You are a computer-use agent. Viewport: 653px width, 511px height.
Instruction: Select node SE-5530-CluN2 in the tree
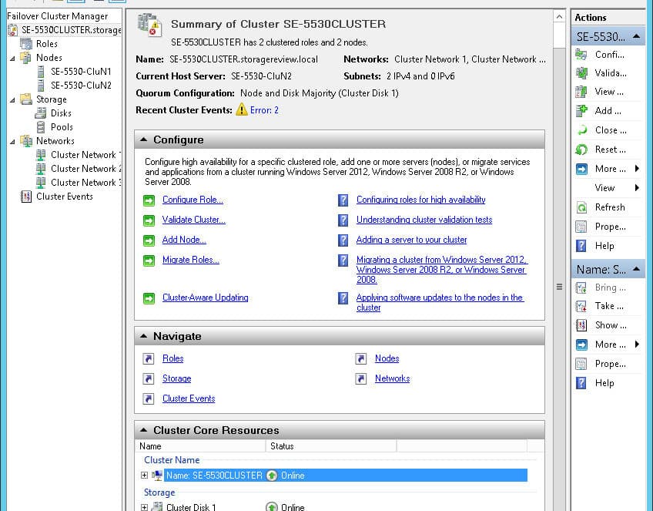click(81, 86)
